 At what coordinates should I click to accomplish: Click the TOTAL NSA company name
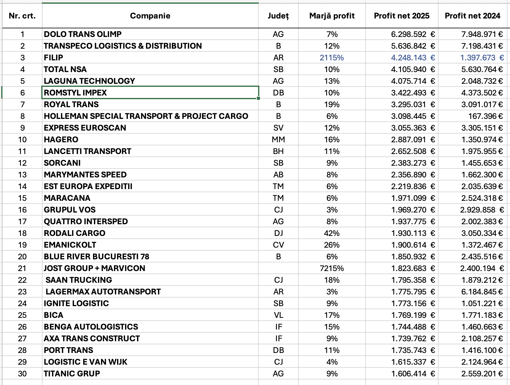(65, 69)
